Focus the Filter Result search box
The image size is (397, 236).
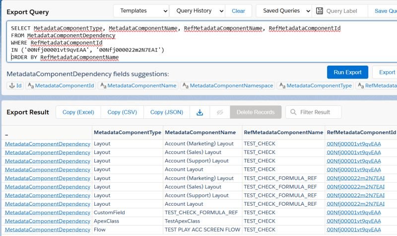(x=314, y=112)
